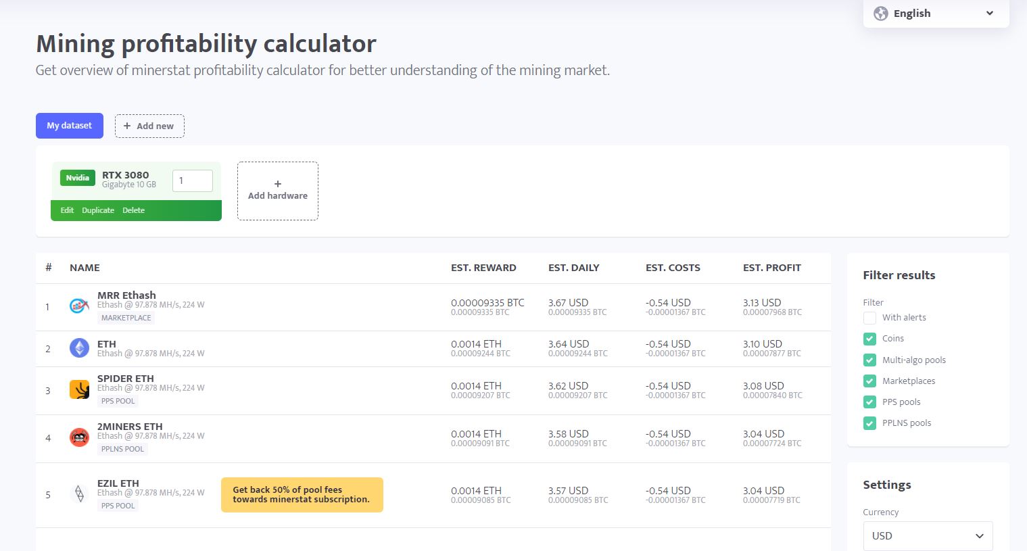Click the Add hardware box
1027x551 pixels.
click(x=278, y=191)
